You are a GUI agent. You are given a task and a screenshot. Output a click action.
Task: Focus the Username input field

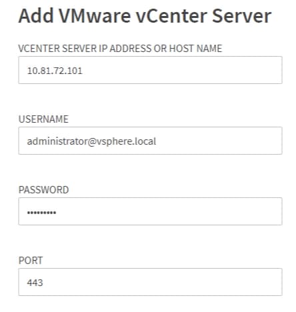click(150, 141)
